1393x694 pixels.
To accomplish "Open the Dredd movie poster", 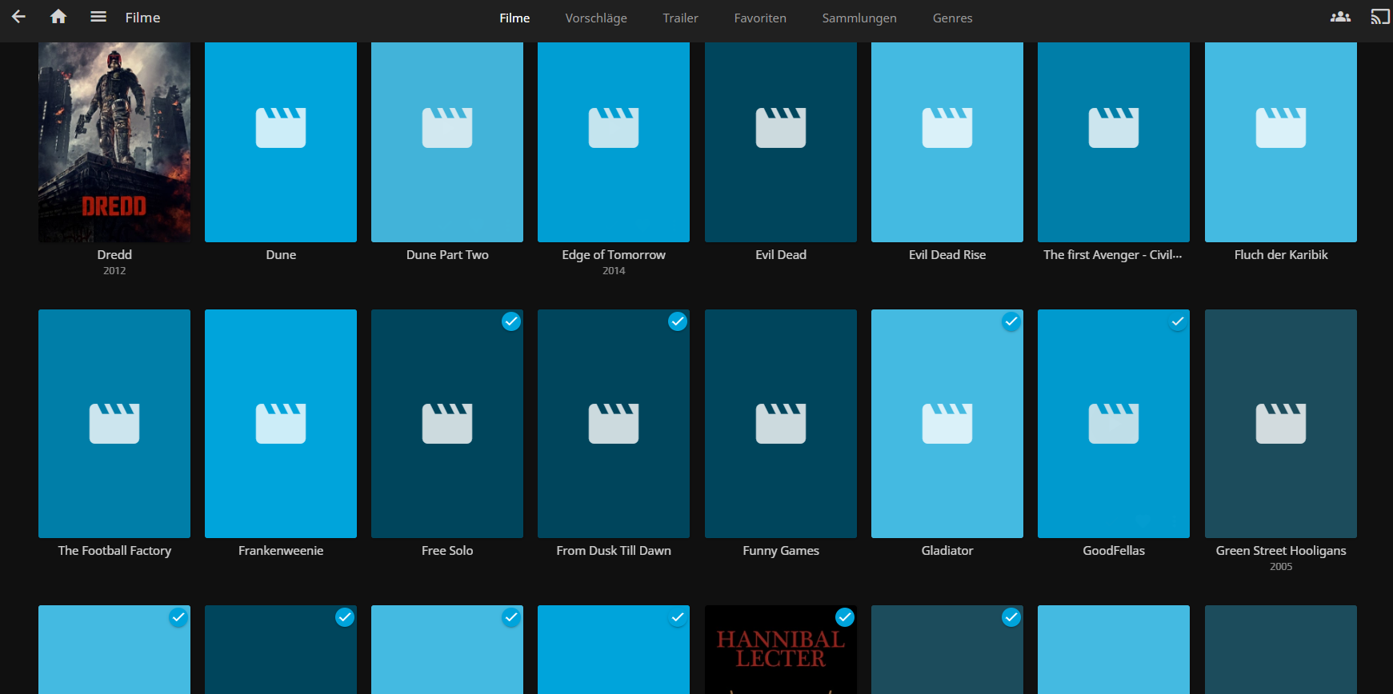I will [114, 142].
